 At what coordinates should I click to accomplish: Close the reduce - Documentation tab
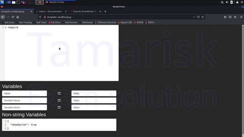66,11
